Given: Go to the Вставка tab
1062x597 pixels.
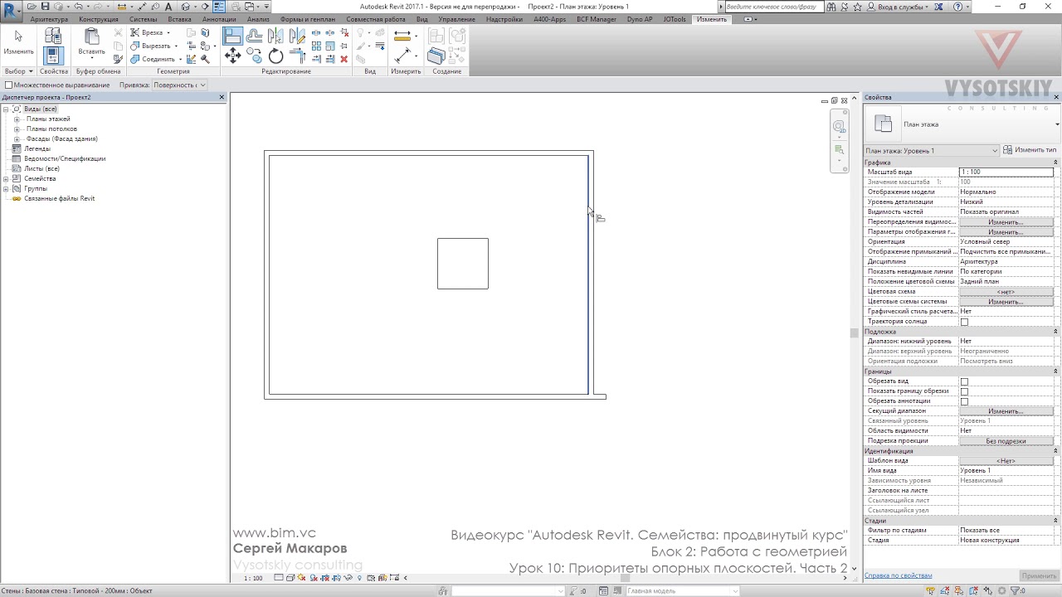Looking at the screenshot, I should (179, 19).
